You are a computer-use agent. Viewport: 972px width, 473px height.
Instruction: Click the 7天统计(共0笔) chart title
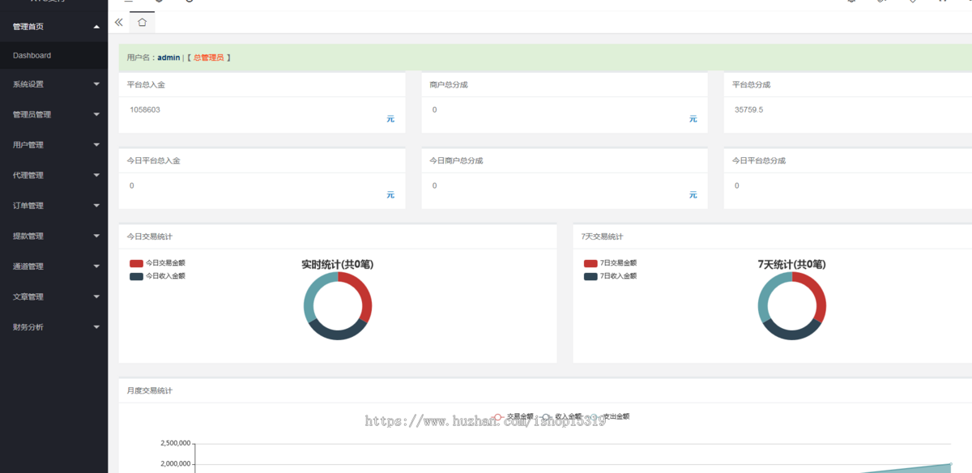pos(792,264)
